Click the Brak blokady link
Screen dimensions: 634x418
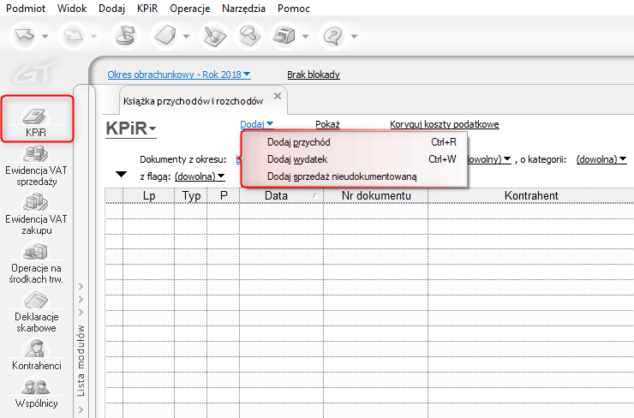(314, 75)
